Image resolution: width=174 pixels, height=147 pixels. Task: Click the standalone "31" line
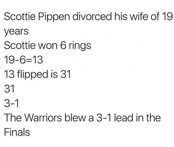[x=10, y=89]
